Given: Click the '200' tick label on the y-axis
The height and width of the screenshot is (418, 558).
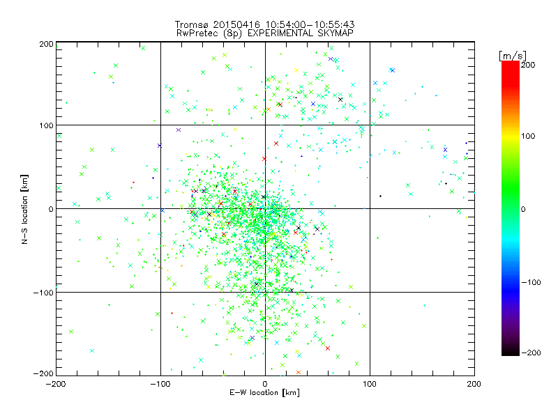Looking at the screenshot, I should coord(46,44).
